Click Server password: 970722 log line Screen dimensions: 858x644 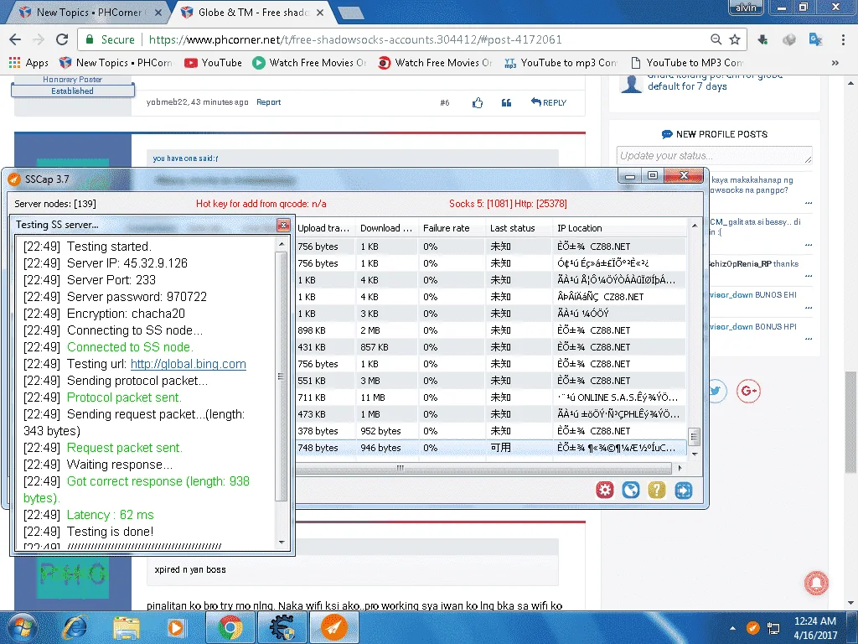(x=115, y=297)
